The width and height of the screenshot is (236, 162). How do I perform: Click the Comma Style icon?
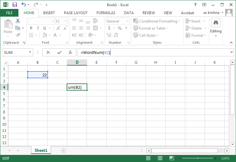tap(126, 28)
